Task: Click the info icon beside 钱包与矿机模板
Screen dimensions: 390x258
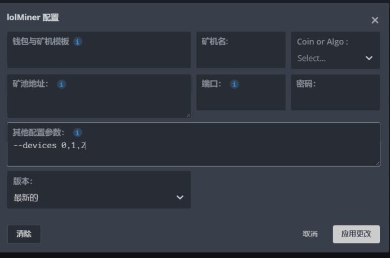Action: pyautogui.click(x=78, y=42)
